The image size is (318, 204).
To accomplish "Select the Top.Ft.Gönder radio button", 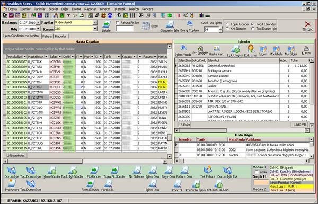I will [x=253, y=24].
